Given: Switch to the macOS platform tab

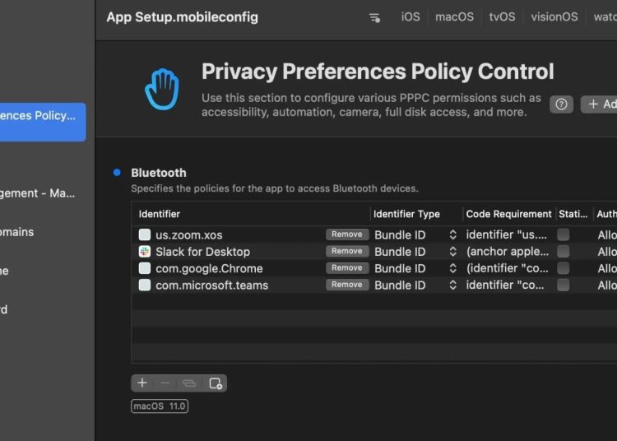Looking at the screenshot, I should pos(454,17).
